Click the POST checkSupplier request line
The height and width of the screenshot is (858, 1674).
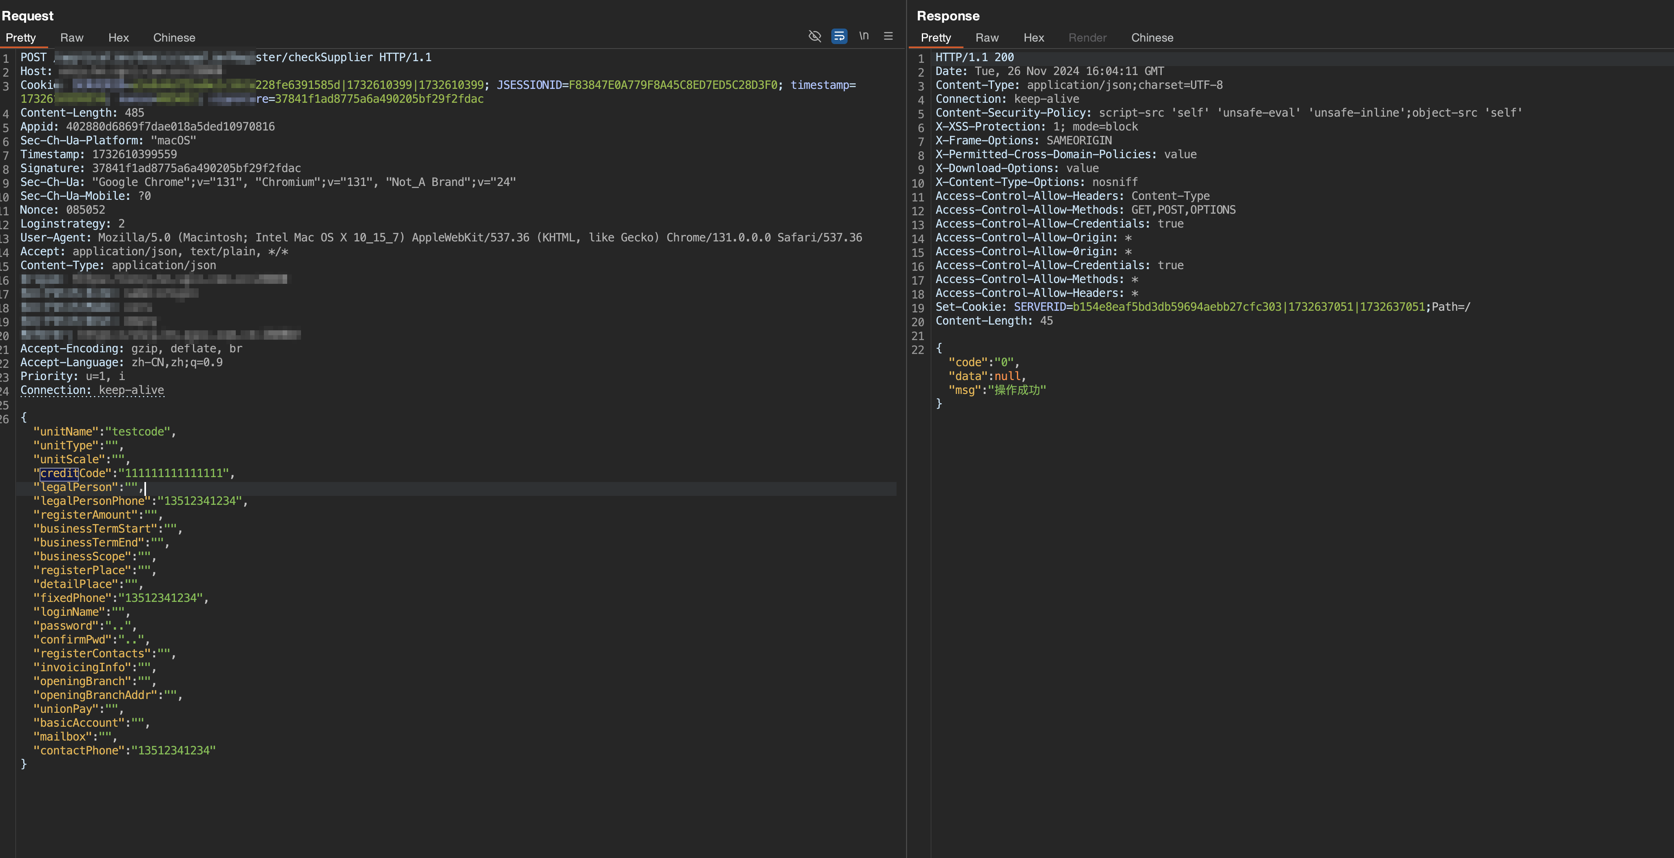coord(226,57)
